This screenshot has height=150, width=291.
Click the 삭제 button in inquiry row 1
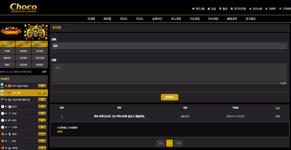click(277, 116)
